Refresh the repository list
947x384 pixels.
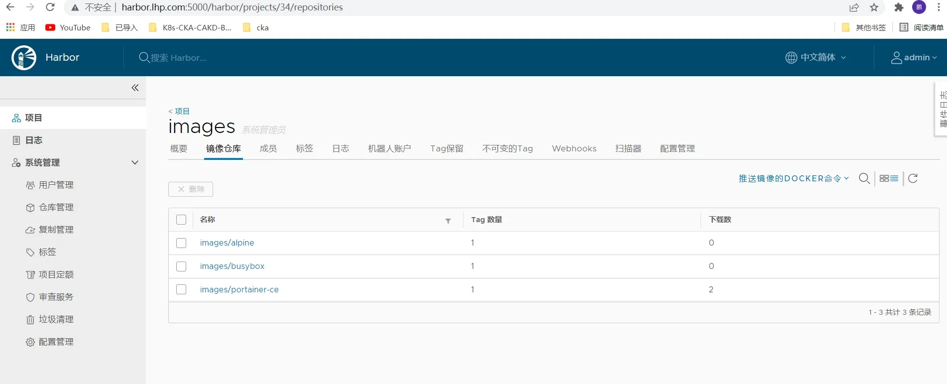click(913, 178)
